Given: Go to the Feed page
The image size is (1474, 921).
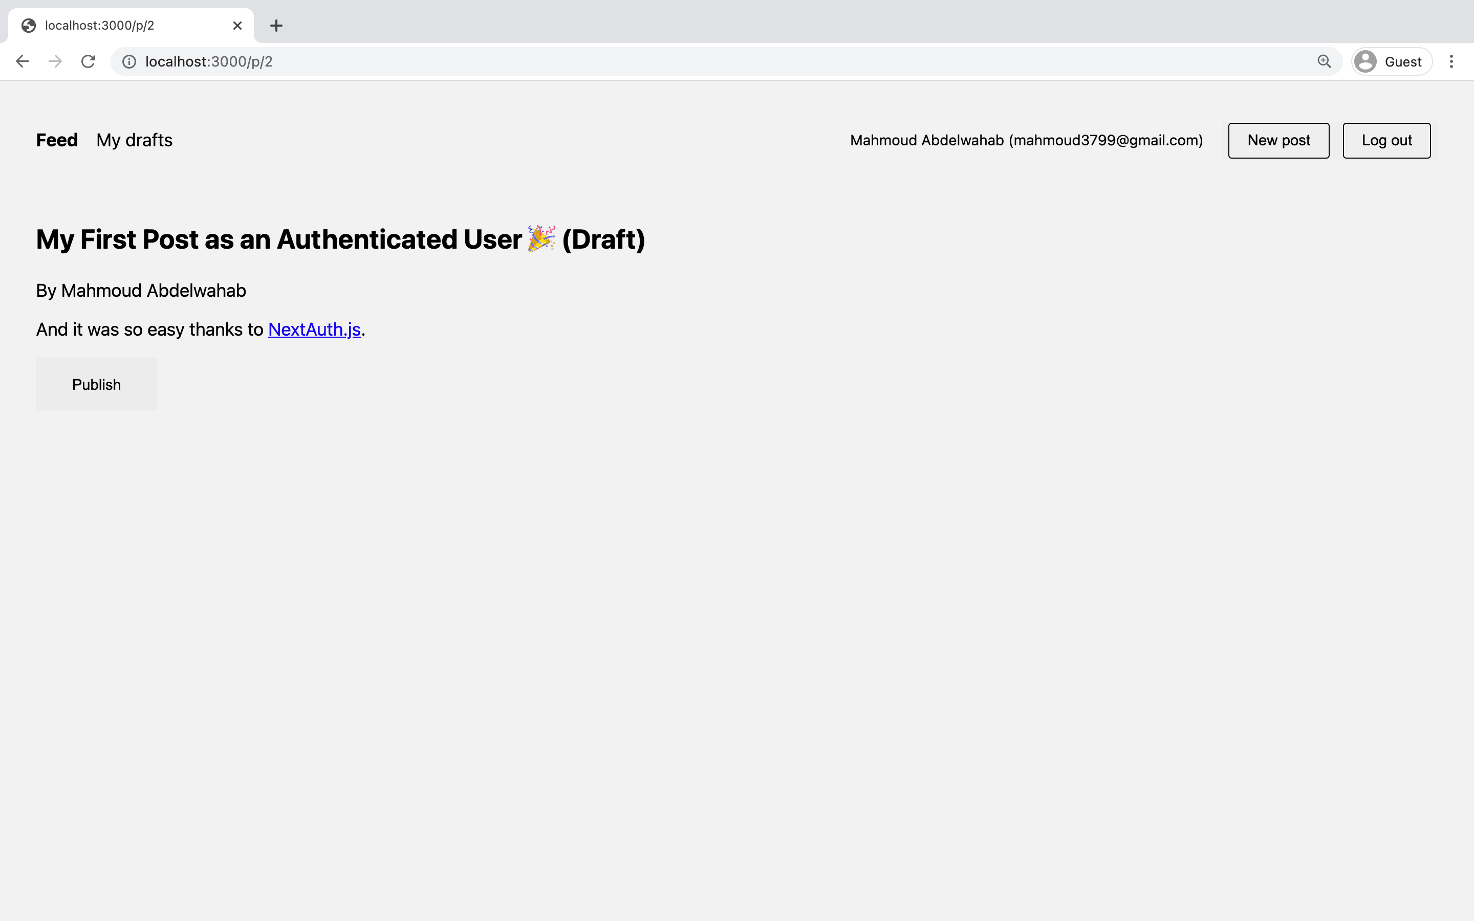Looking at the screenshot, I should click(x=57, y=140).
